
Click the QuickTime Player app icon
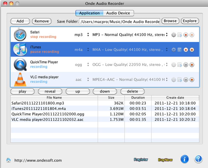[20, 64]
